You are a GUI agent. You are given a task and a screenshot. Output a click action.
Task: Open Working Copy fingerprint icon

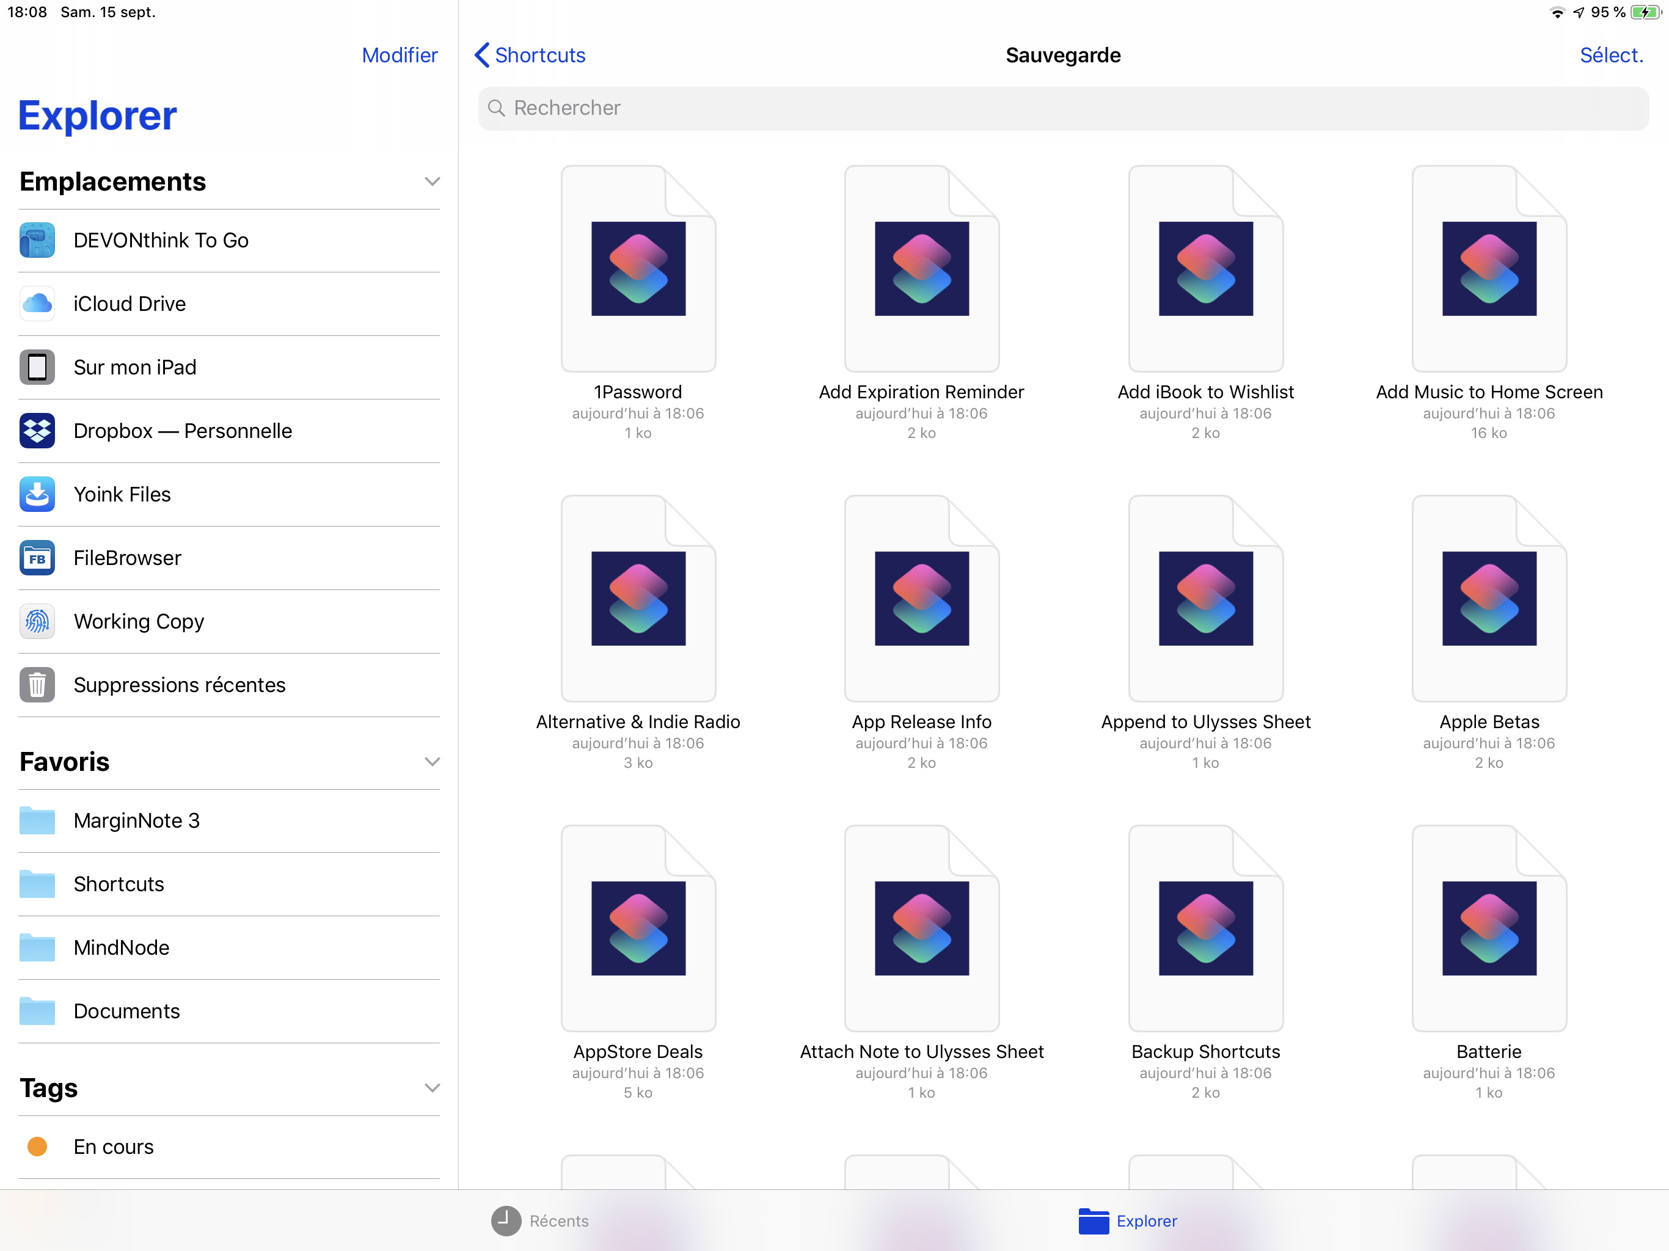(x=37, y=621)
